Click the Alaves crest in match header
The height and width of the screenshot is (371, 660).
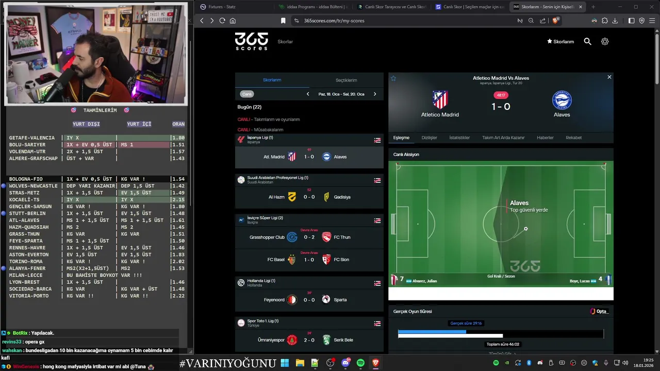[562, 100]
